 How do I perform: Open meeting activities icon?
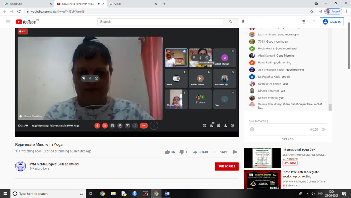click(x=225, y=126)
